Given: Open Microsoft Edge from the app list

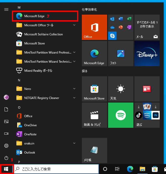Looking at the screenshot, I should click(34, 16).
